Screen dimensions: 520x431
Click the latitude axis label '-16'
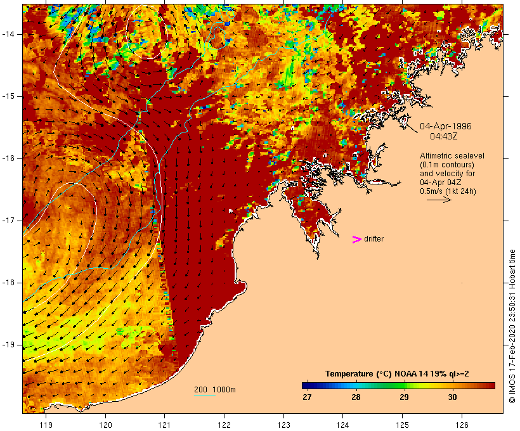coord(8,158)
